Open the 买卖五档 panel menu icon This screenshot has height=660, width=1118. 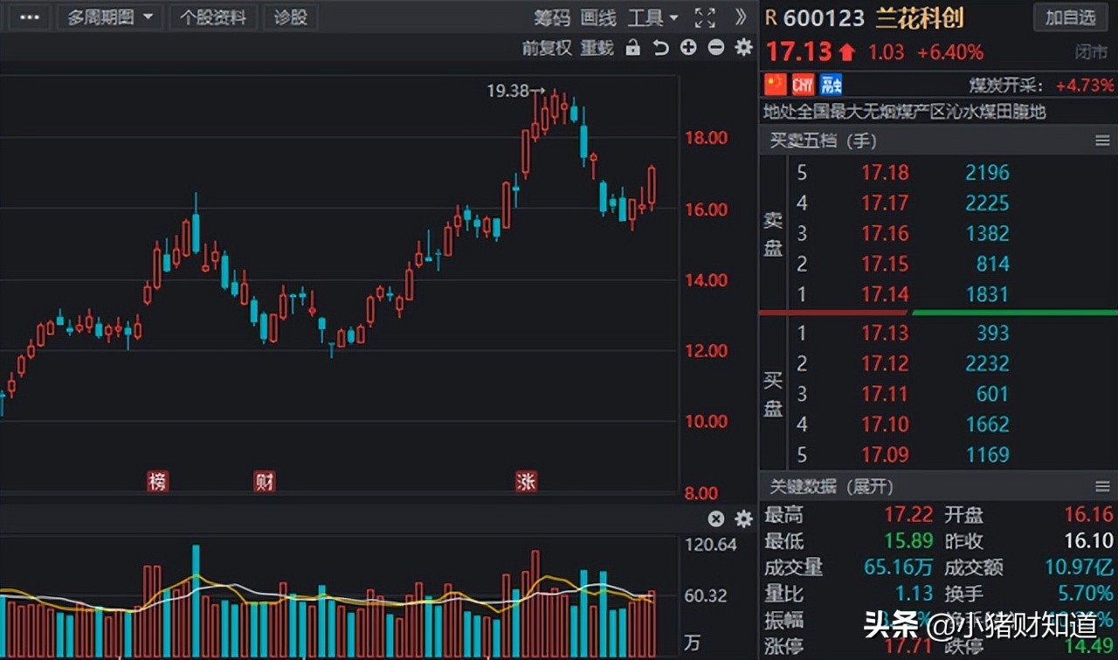(x=1102, y=141)
